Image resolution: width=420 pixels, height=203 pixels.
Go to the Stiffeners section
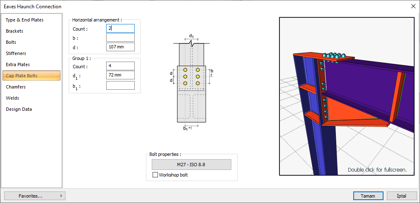16,53
